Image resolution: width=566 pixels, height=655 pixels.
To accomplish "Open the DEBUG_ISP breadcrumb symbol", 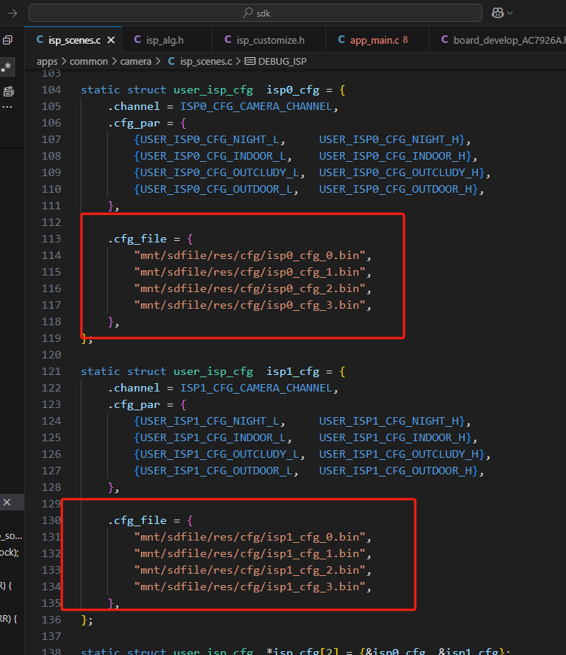I will pyautogui.click(x=282, y=62).
